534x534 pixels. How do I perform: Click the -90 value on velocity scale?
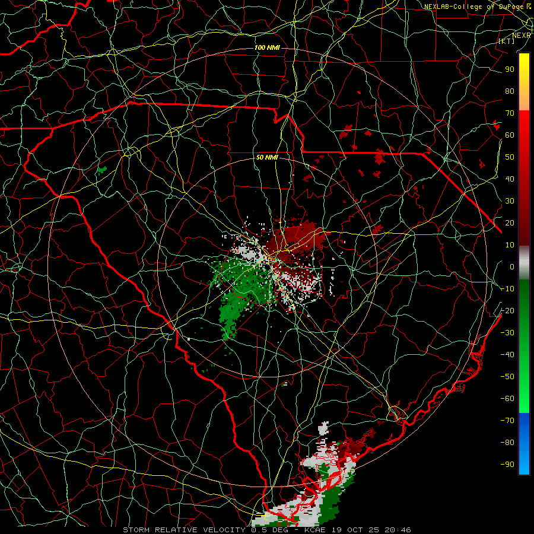coord(507,465)
